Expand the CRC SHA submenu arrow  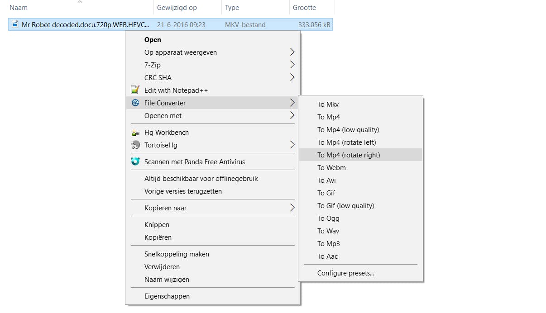click(292, 77)
